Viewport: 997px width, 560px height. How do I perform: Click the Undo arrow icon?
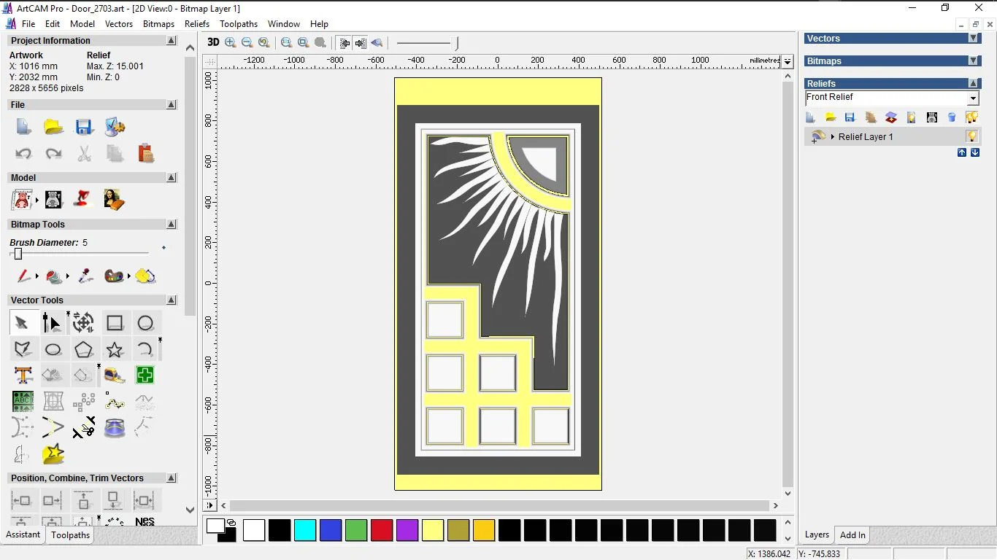(23, 154)
